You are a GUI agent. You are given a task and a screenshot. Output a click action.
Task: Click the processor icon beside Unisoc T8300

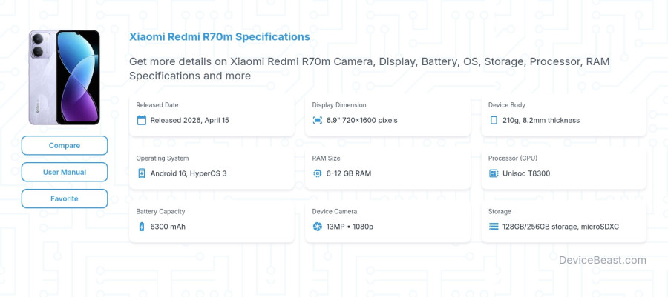(x=494, y=173)
